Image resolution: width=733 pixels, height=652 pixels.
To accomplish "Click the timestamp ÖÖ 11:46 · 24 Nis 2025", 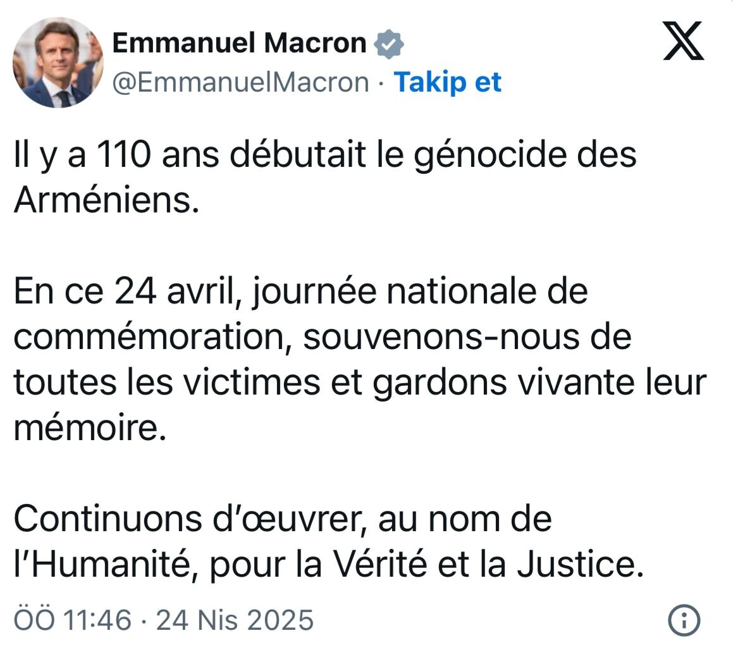I will click(x=164, y=620).
